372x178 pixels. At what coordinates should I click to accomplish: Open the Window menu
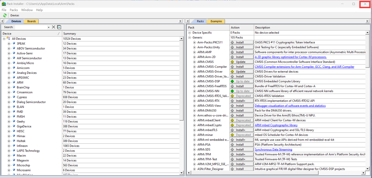click(x=27, y=10)
